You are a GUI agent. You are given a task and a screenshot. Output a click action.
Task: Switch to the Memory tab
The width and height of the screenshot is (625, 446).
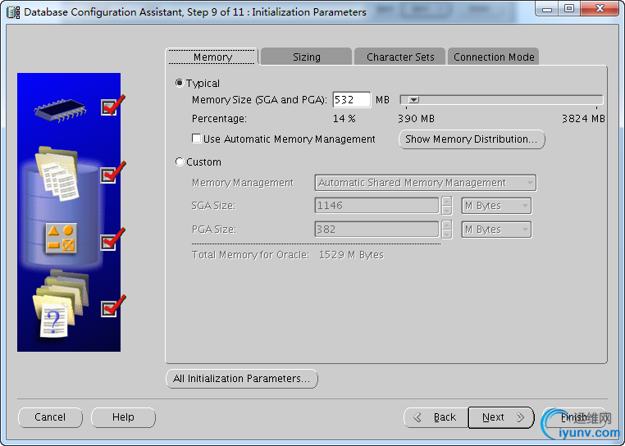pos(212,57)
